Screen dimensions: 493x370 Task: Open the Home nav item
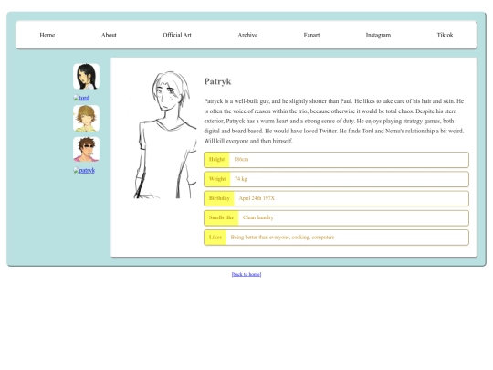coord(47,35)
